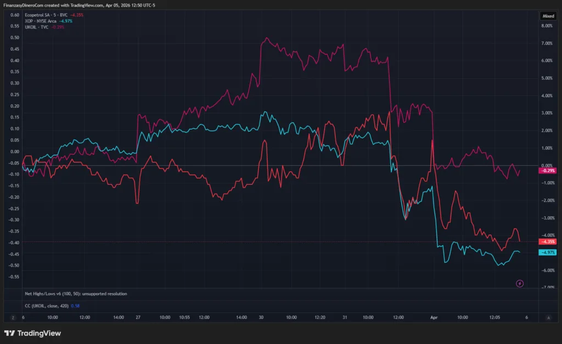The height and width of the screenshot is (344, 562).
Task: Click the 27 date marker on time axis
Action: click(x=138, y=317)
